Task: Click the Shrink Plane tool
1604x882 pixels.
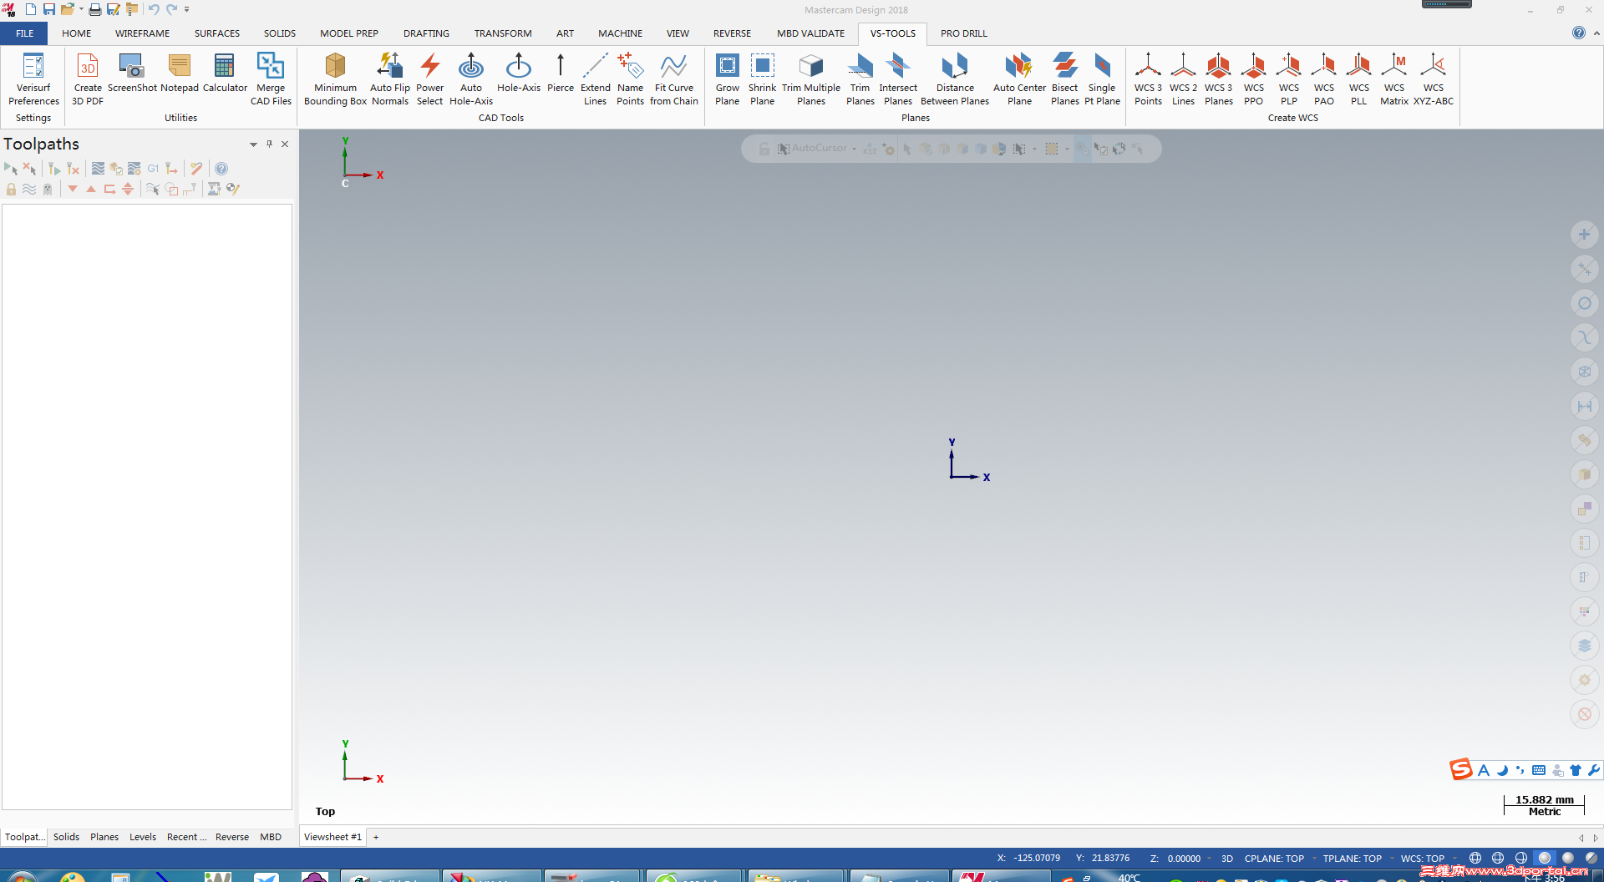Action: click(x=762, y=79)
